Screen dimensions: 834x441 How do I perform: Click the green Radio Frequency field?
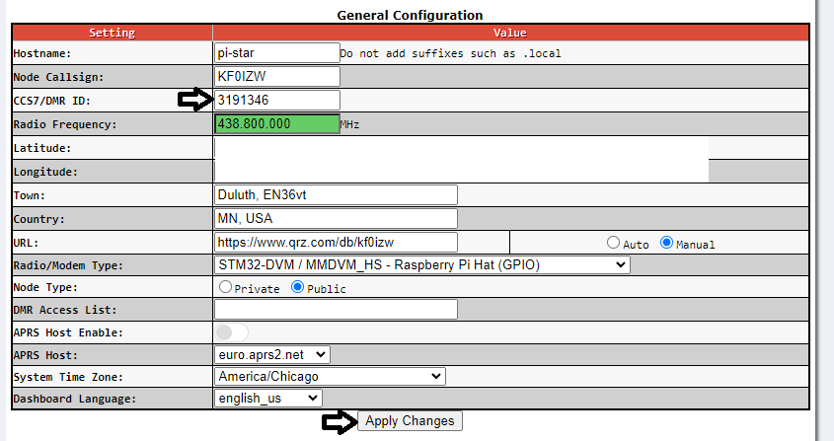pos(276,124)
